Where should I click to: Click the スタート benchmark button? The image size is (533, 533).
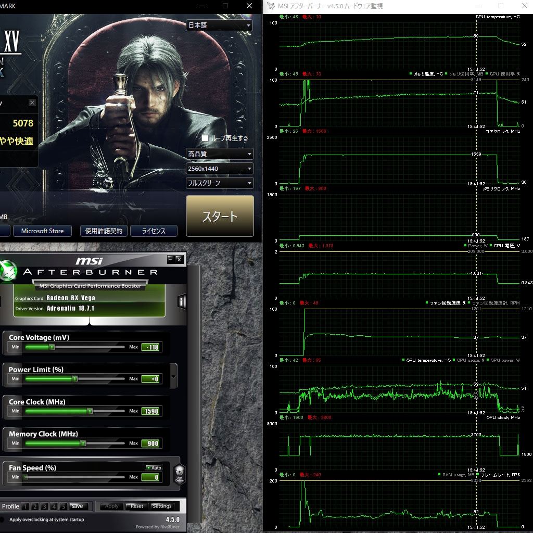point(220,216)
